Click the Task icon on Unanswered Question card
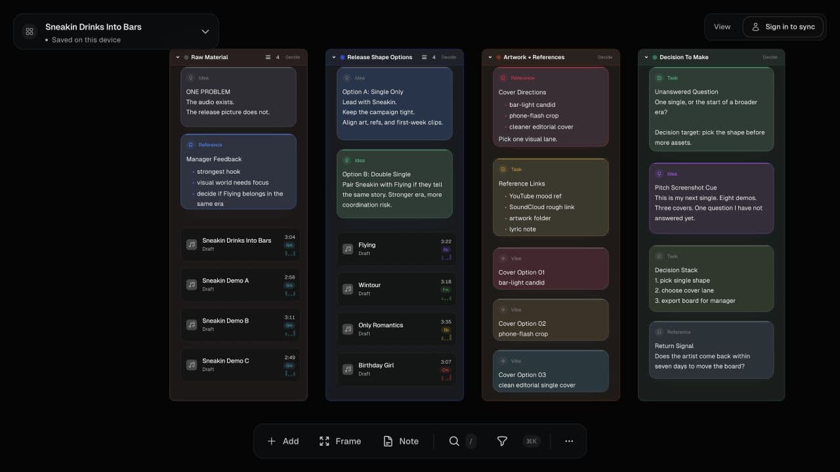This screenshot has height=472, width=840. [660, 77]
